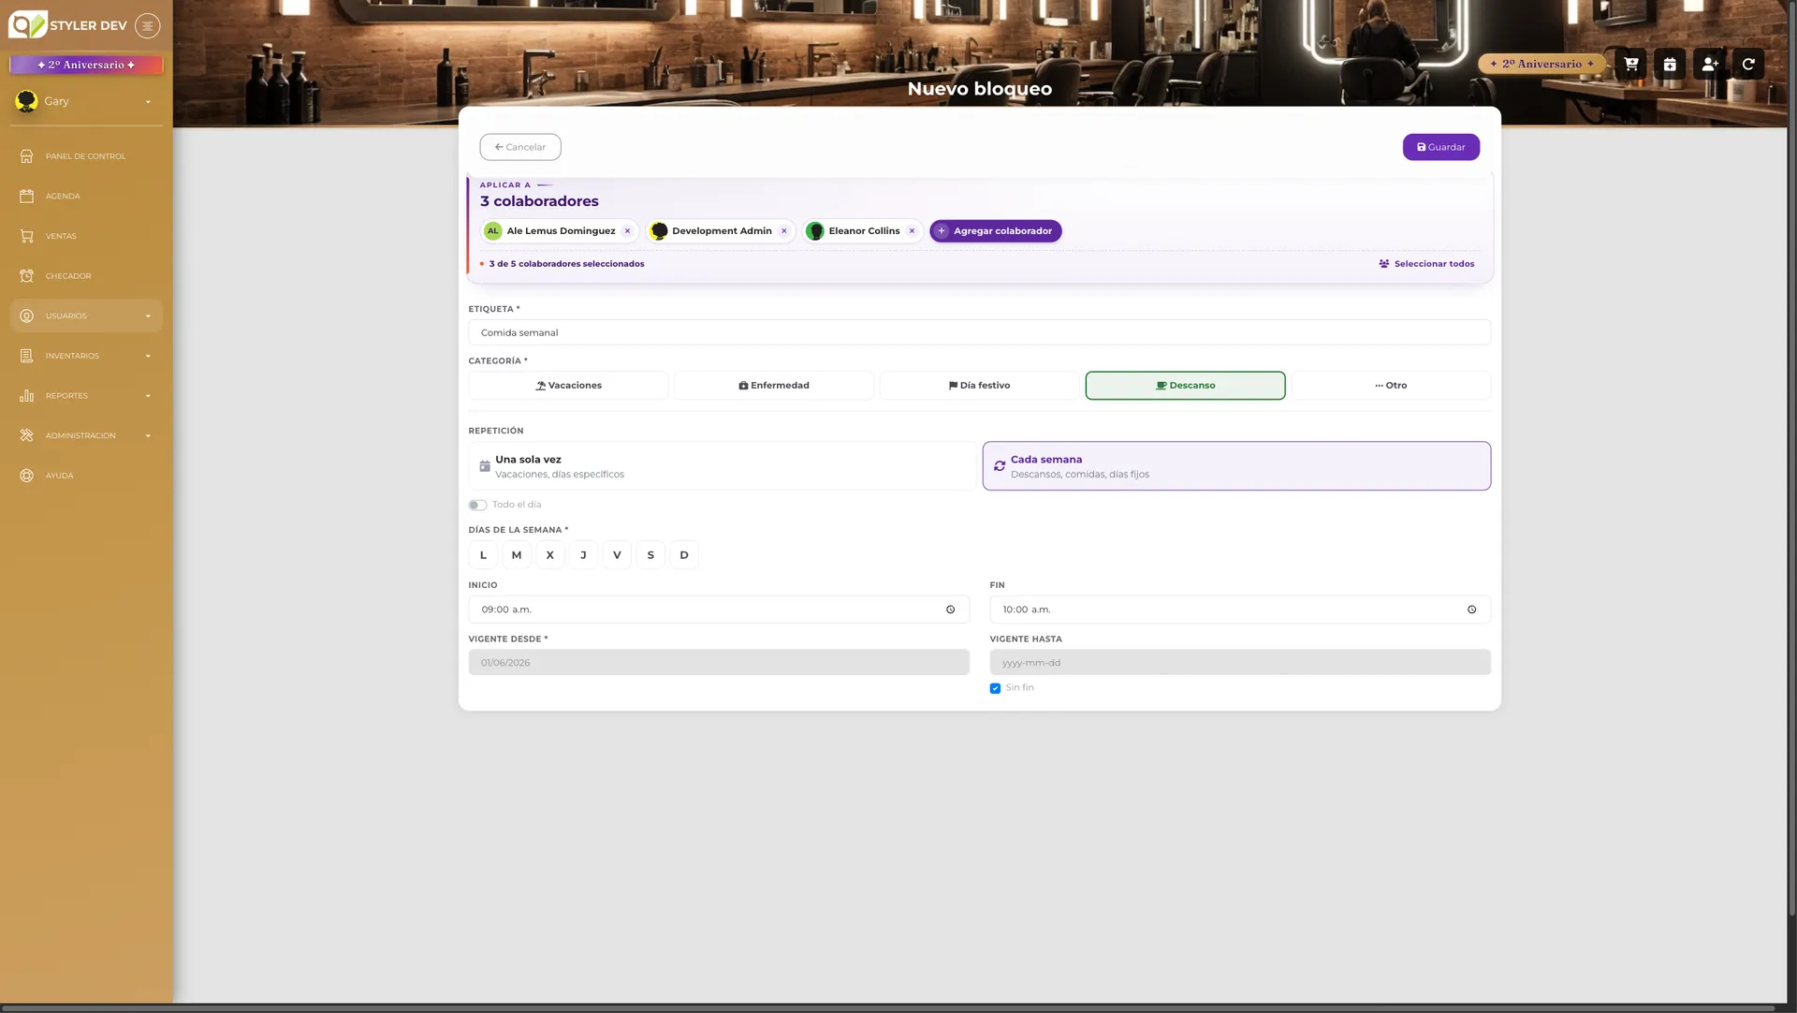1797x1013 pixels.
Task: Click the Etiqueta input field
Action: (979, 332)
